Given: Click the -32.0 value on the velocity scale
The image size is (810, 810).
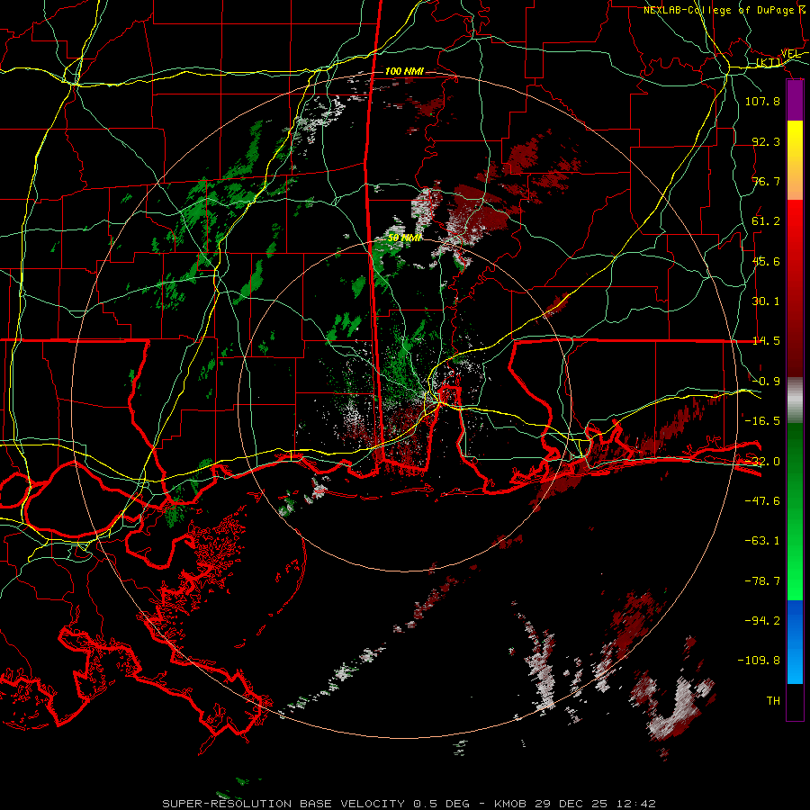Looking at the screenshot, I should coord(762,462).
